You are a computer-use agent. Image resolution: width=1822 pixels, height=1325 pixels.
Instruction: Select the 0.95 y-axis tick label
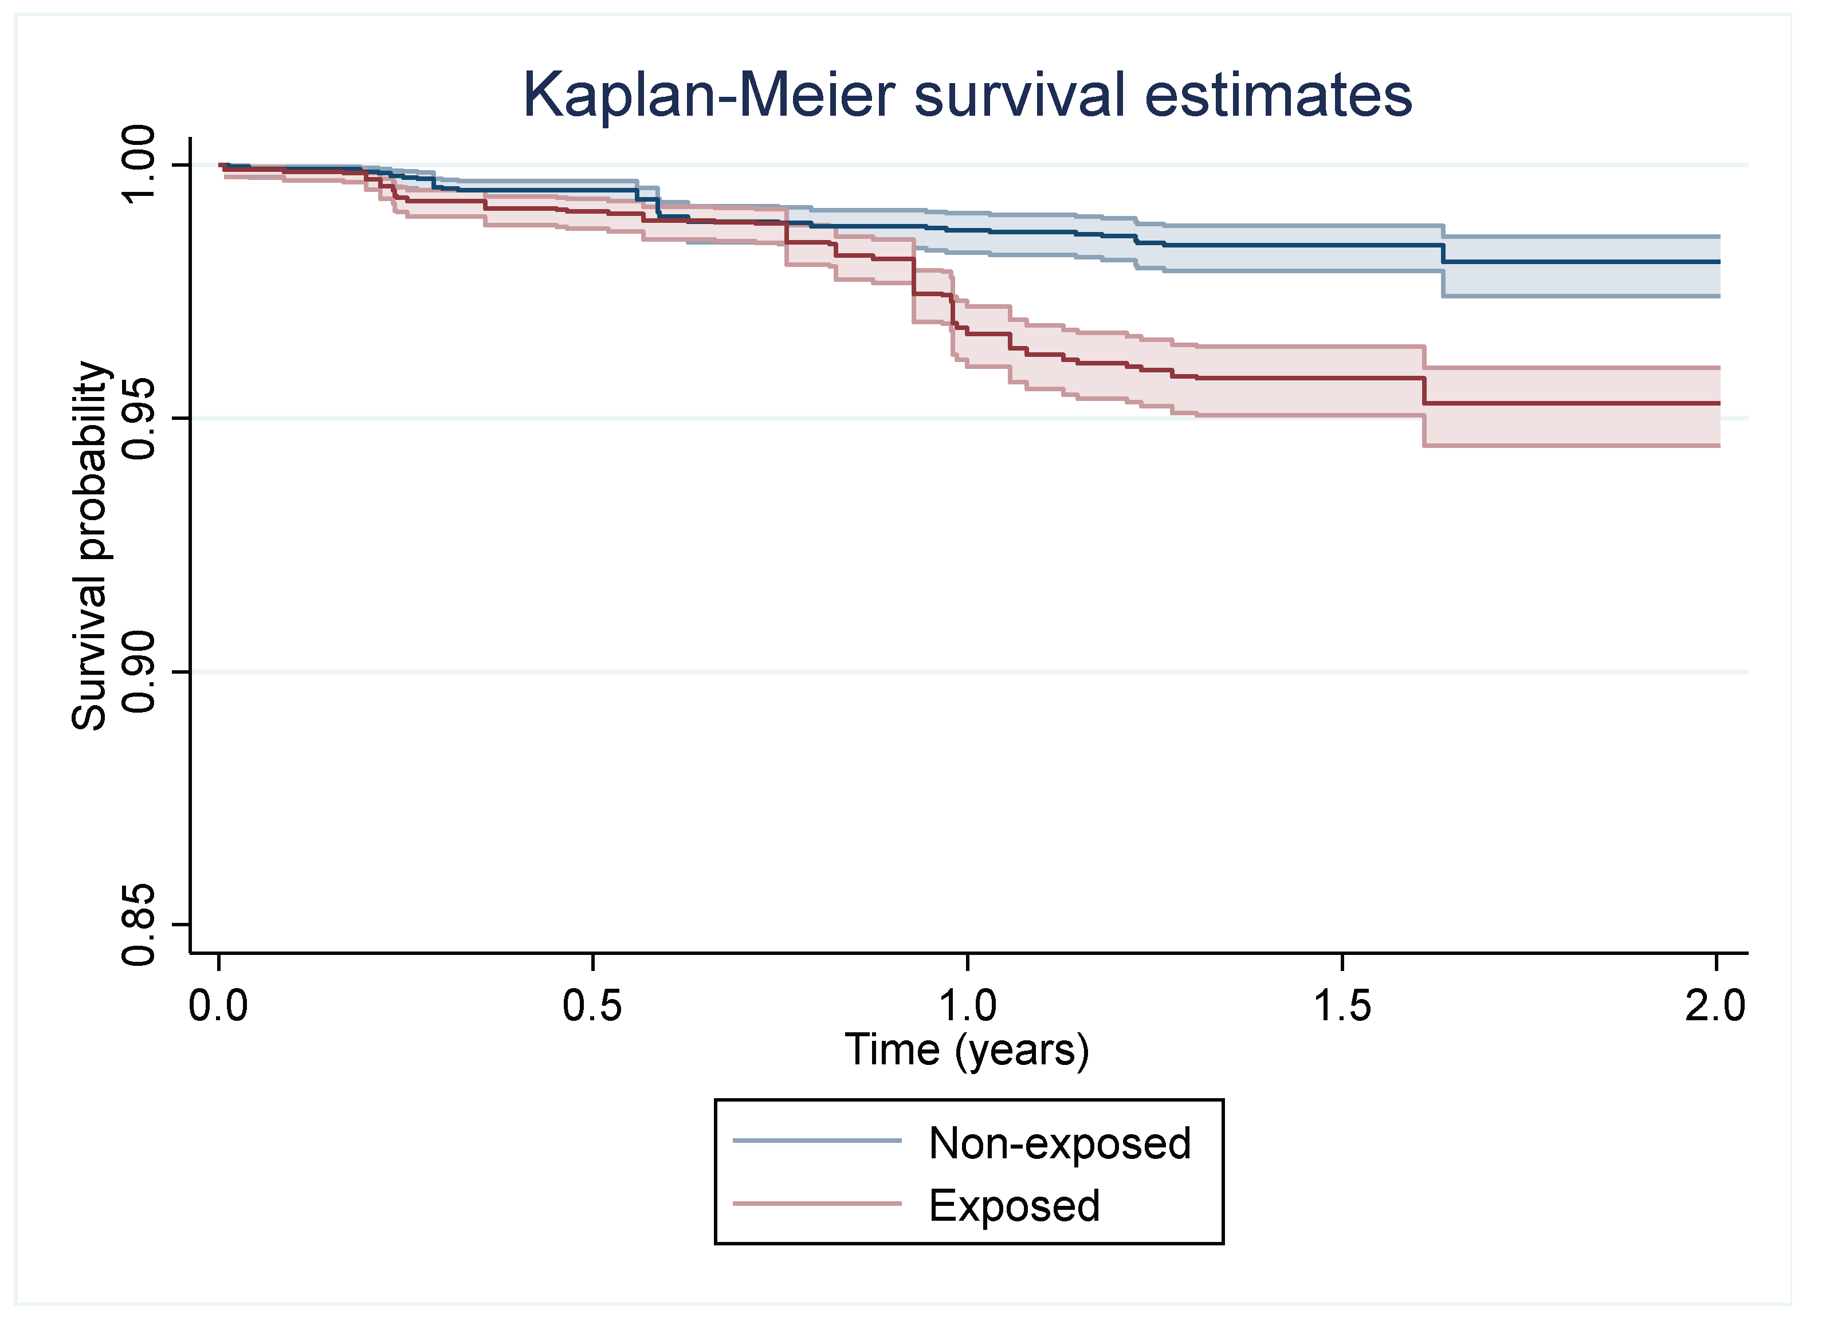click(x=138, y=418)
